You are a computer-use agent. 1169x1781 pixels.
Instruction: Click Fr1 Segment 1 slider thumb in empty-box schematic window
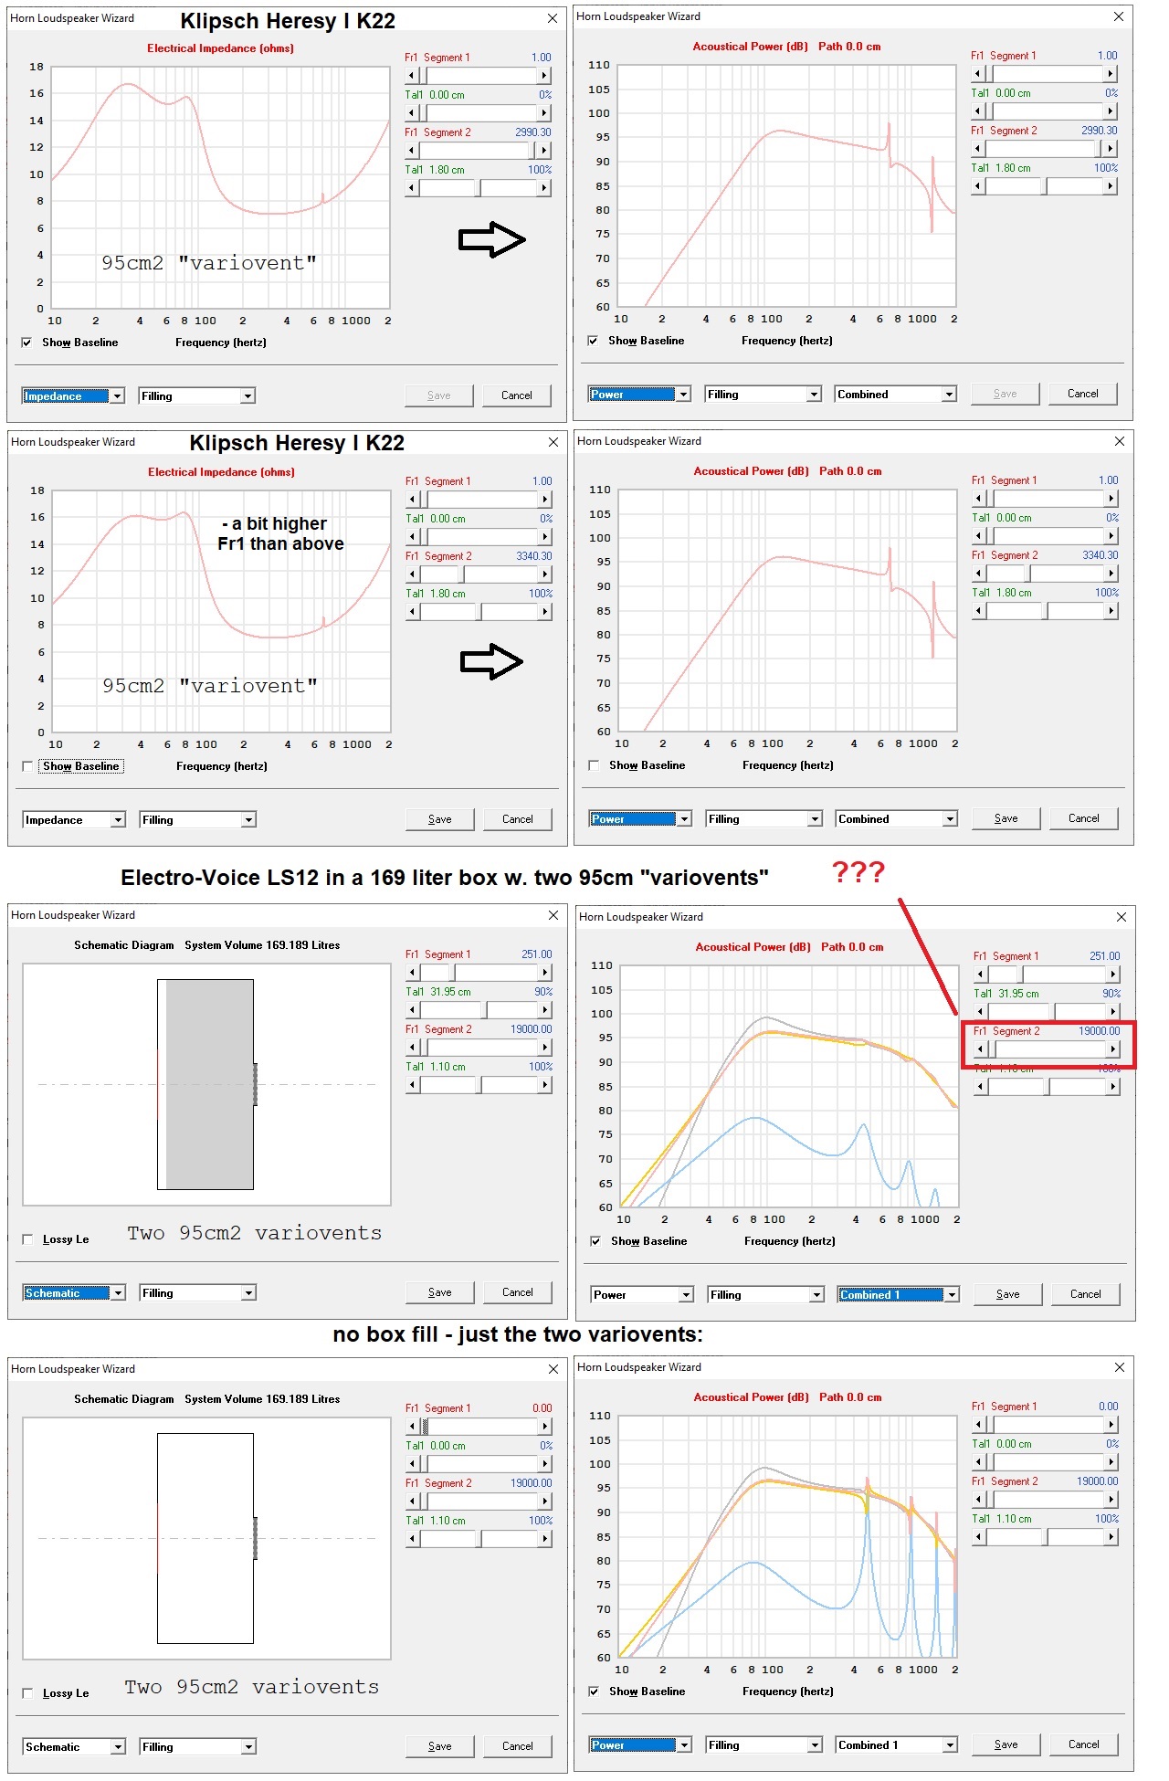(425, 1427)
